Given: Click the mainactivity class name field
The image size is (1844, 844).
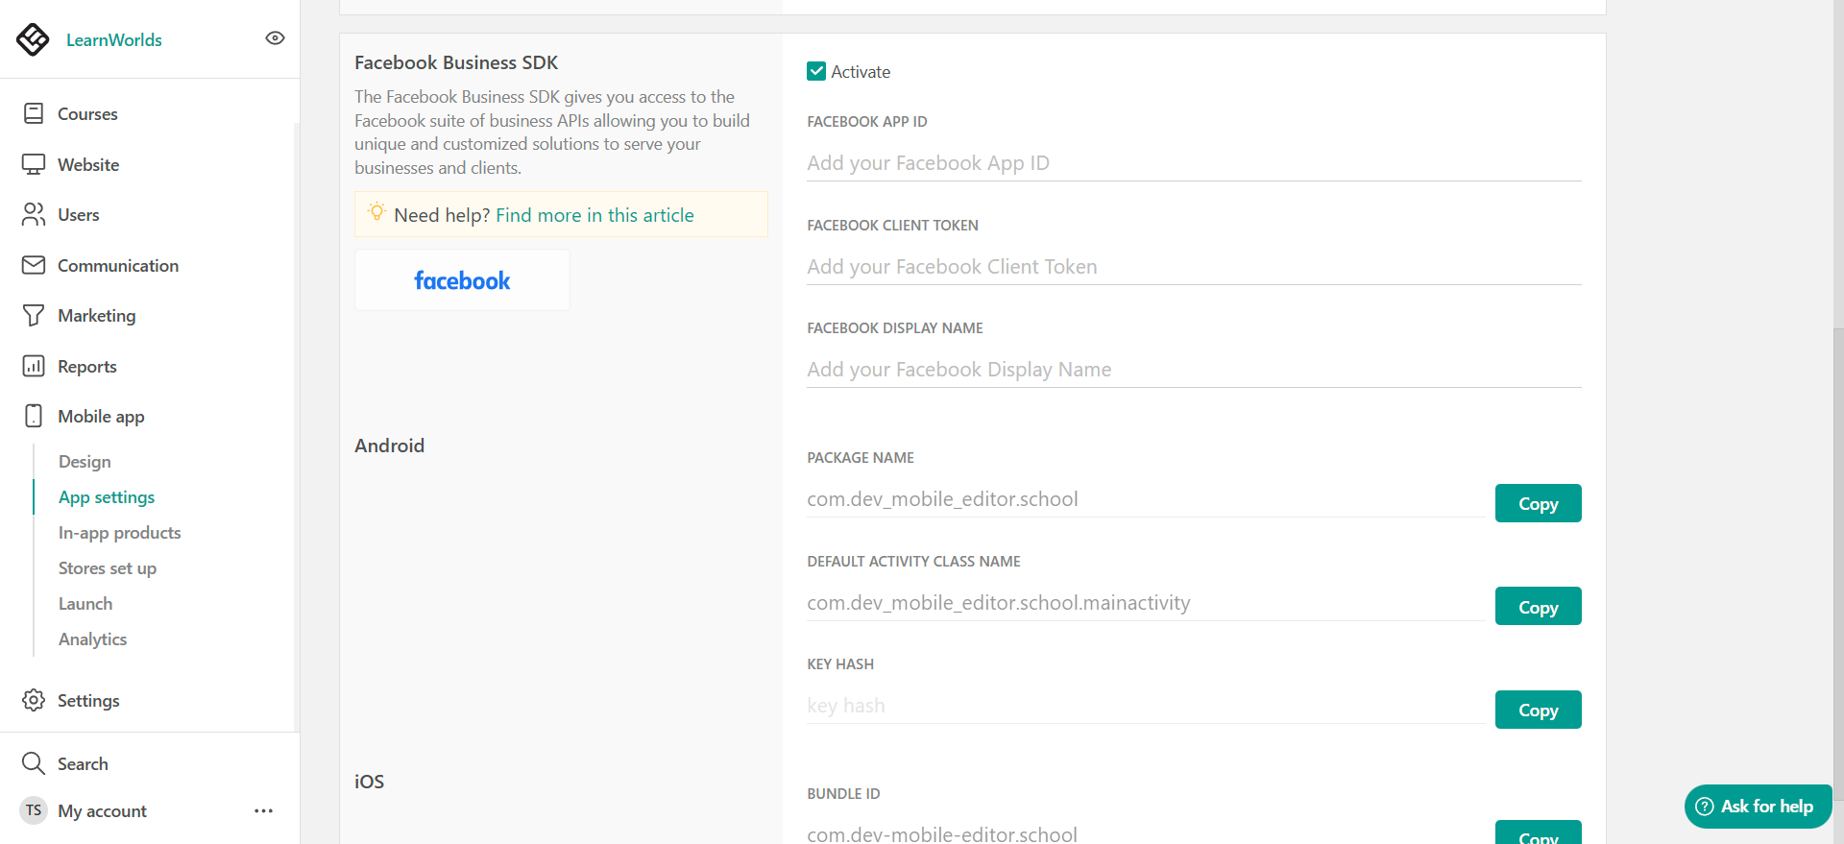Looking at the screenshot, I should (x=1146, y=603).
